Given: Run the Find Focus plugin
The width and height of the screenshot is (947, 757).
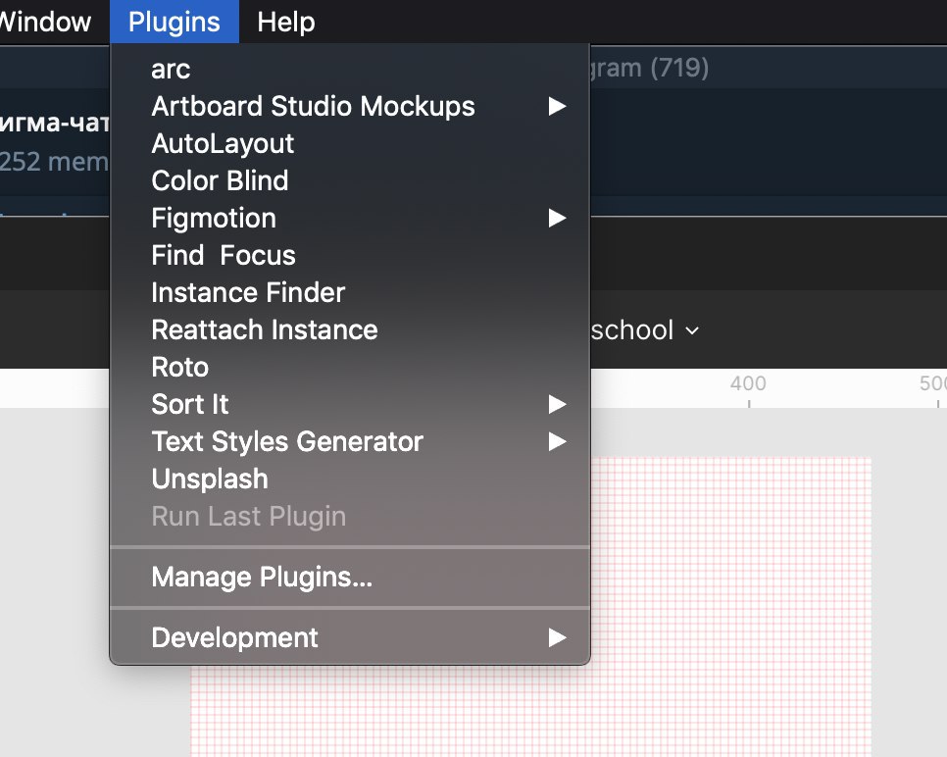Looking at the screenshot, I should (350, 256).
